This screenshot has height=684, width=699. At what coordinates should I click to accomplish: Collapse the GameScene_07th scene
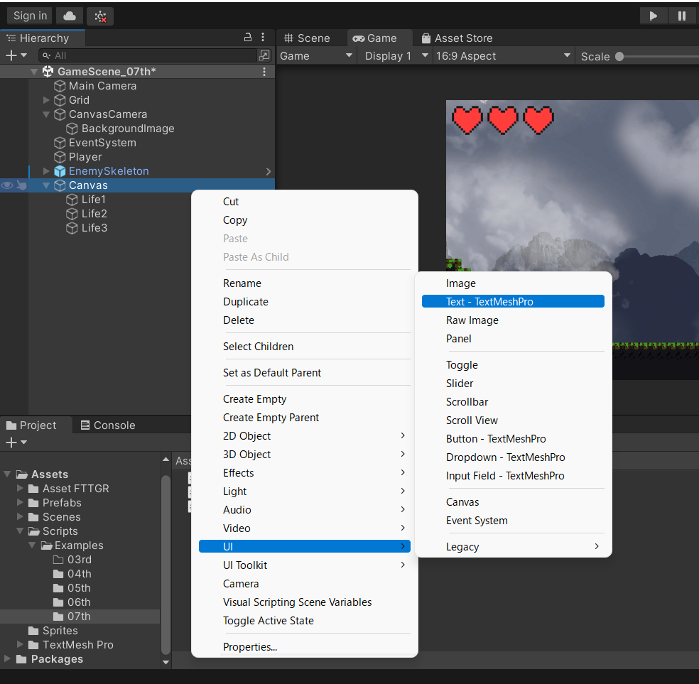[x=34, y=72]
